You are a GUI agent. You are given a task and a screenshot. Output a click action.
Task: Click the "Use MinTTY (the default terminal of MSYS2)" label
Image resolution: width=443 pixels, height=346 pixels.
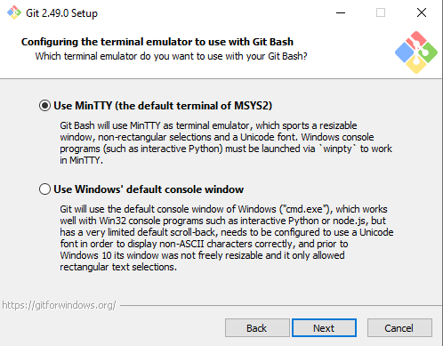[x=163, y=106]
